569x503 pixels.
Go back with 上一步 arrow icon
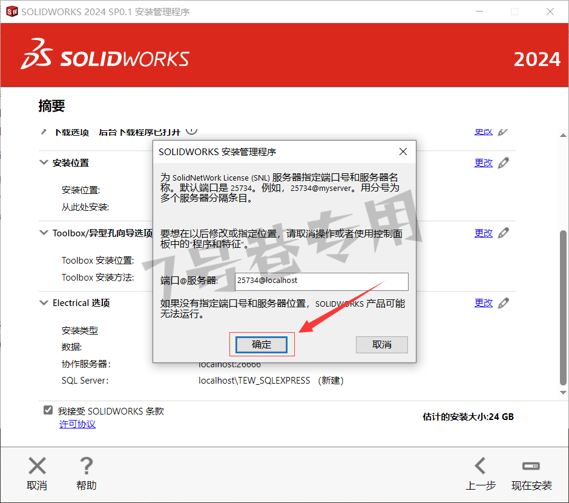(480, 465)
